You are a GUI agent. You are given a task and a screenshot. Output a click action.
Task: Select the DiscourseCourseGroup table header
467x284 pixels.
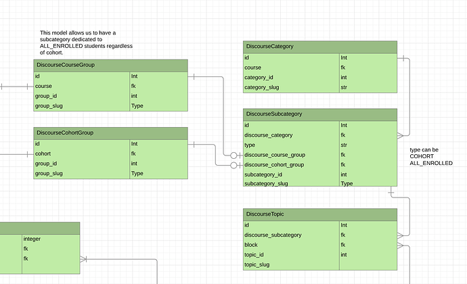tap(110, 65)
